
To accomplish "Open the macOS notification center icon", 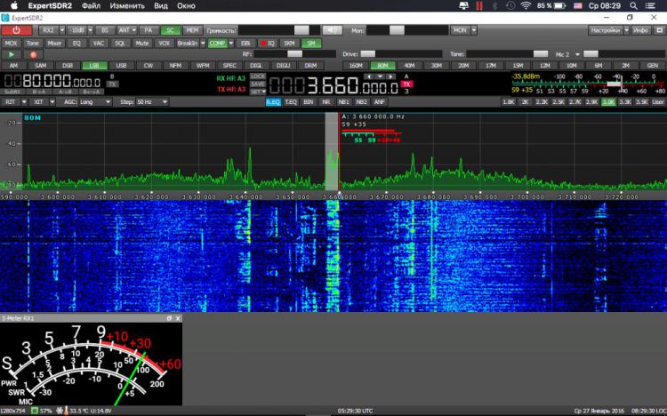I will (x=650, y=5).
